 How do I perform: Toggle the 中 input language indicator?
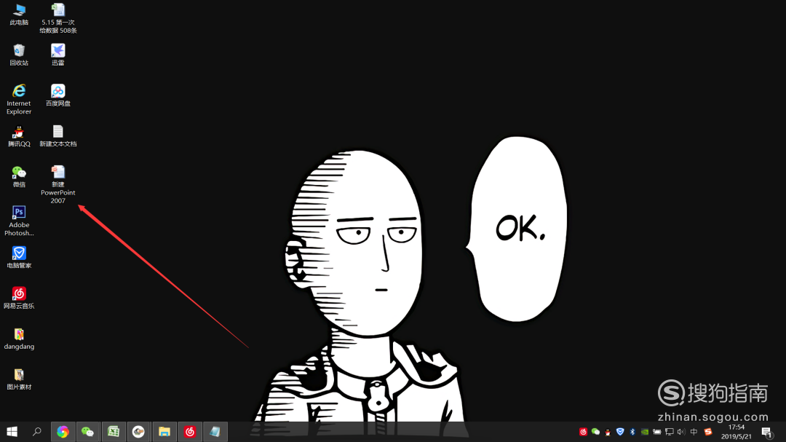(x=694, y=432)
